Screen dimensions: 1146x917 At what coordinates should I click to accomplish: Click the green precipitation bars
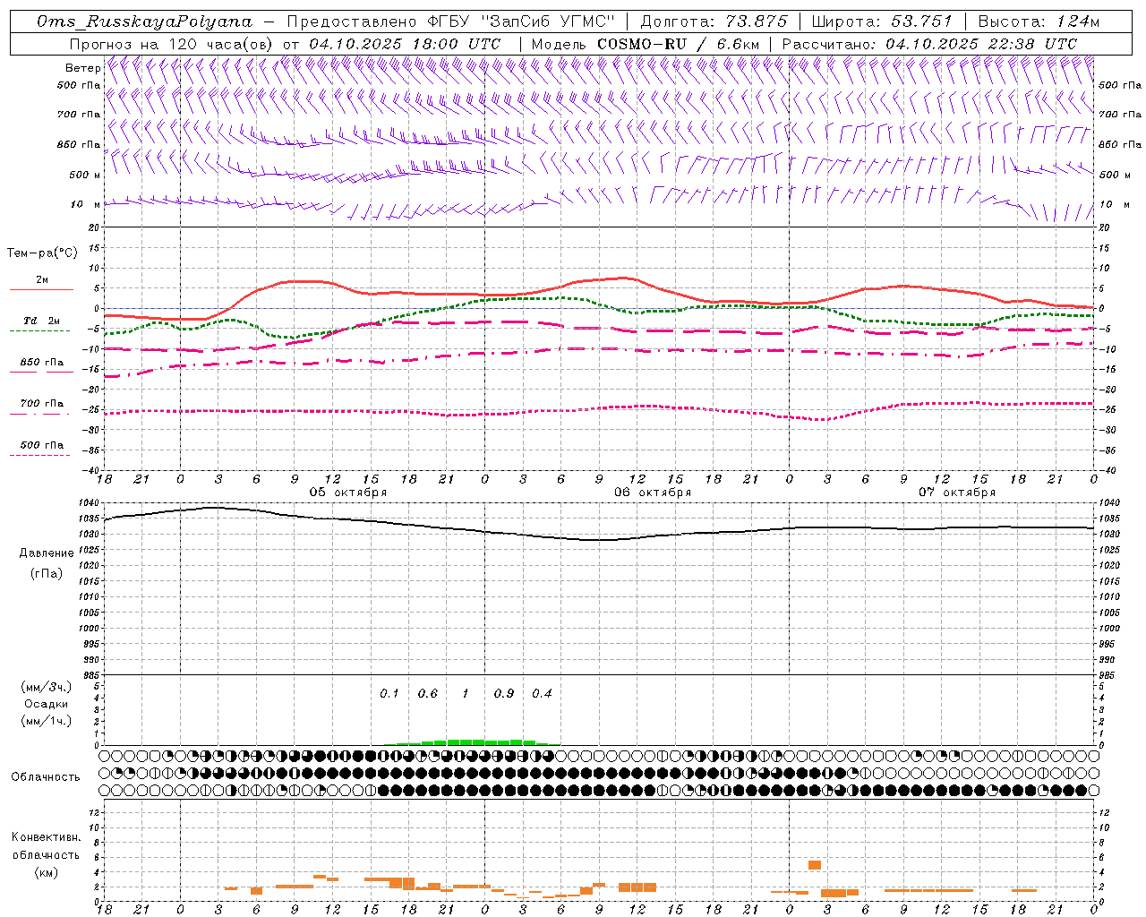pos(473,741)
